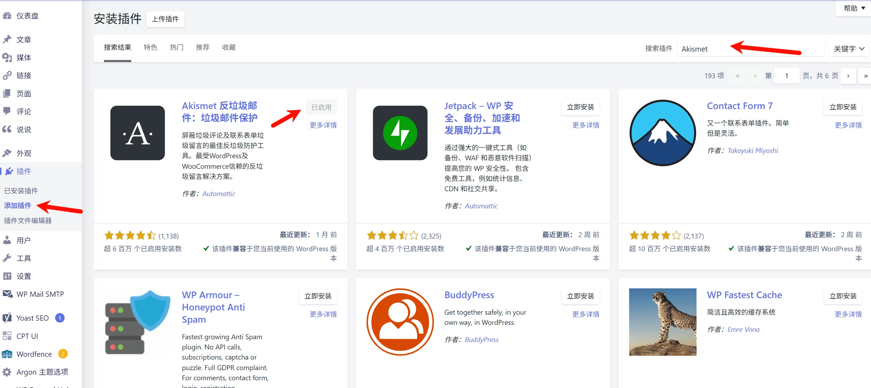
Task: Install Jetpack with 立即安装
Action: [x=581, y=107]
